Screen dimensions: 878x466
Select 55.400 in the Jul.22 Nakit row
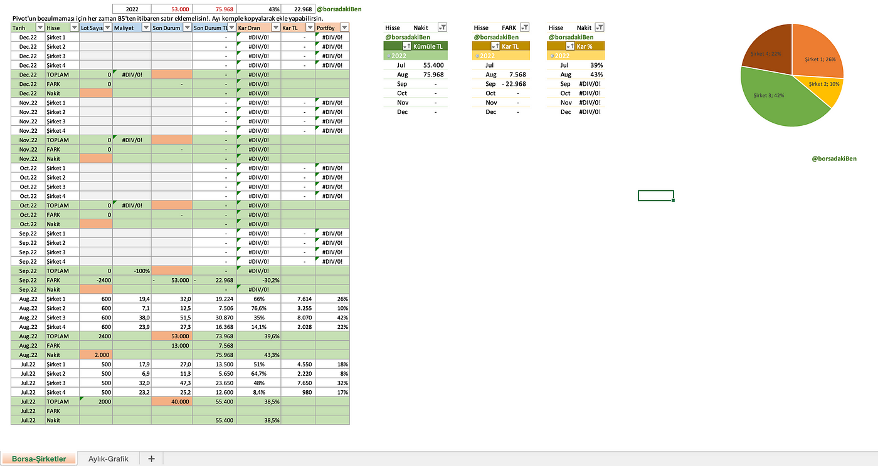click(x=214, y=421)
